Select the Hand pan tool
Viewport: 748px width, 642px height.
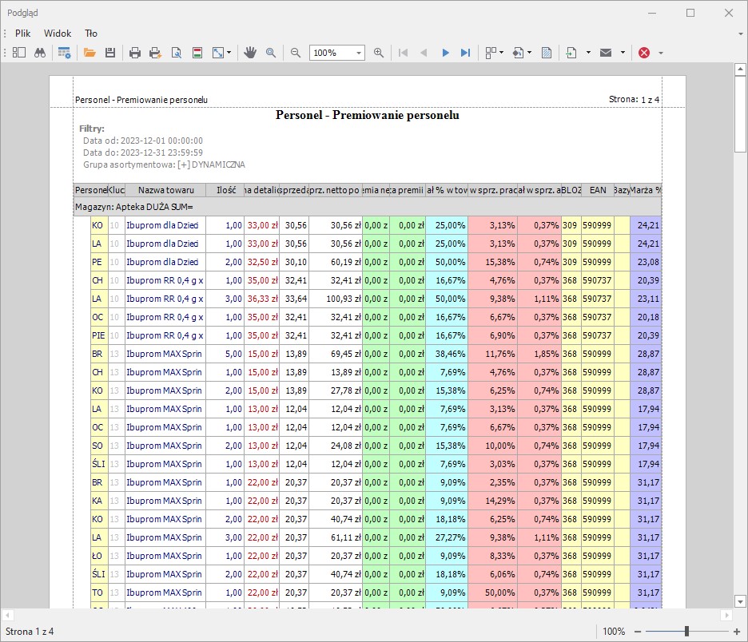[x=250, y=53]
